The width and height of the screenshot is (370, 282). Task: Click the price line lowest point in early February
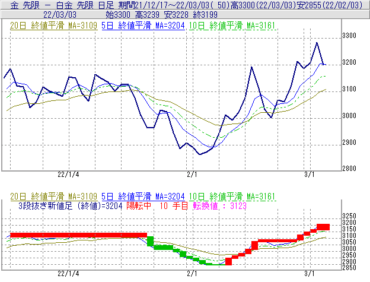tap(200, 154)
